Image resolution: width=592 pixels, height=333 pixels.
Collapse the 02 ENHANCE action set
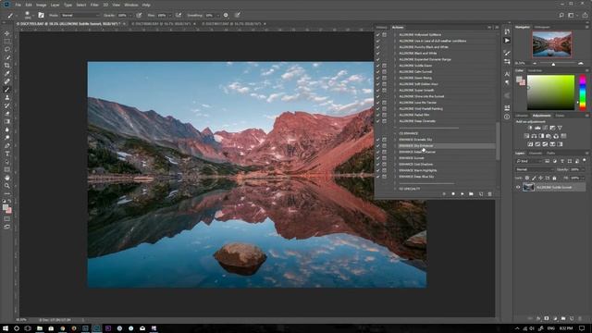pos(395,133)
